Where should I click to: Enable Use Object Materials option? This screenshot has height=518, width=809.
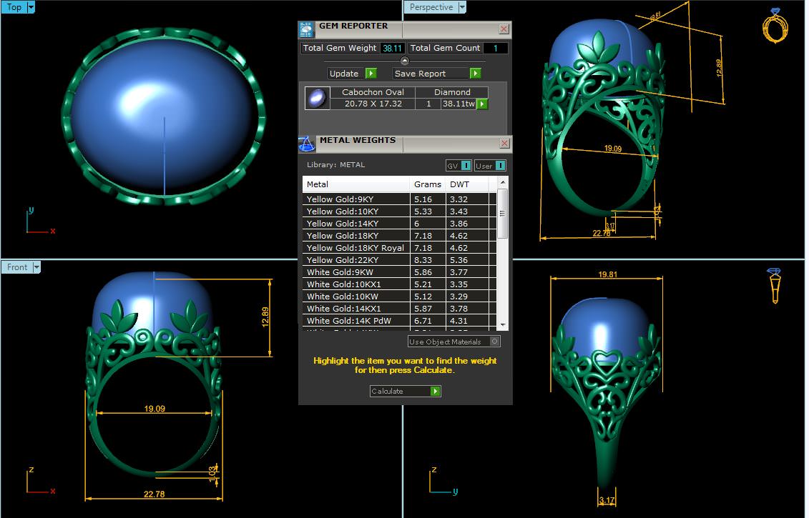click(494, 342)
